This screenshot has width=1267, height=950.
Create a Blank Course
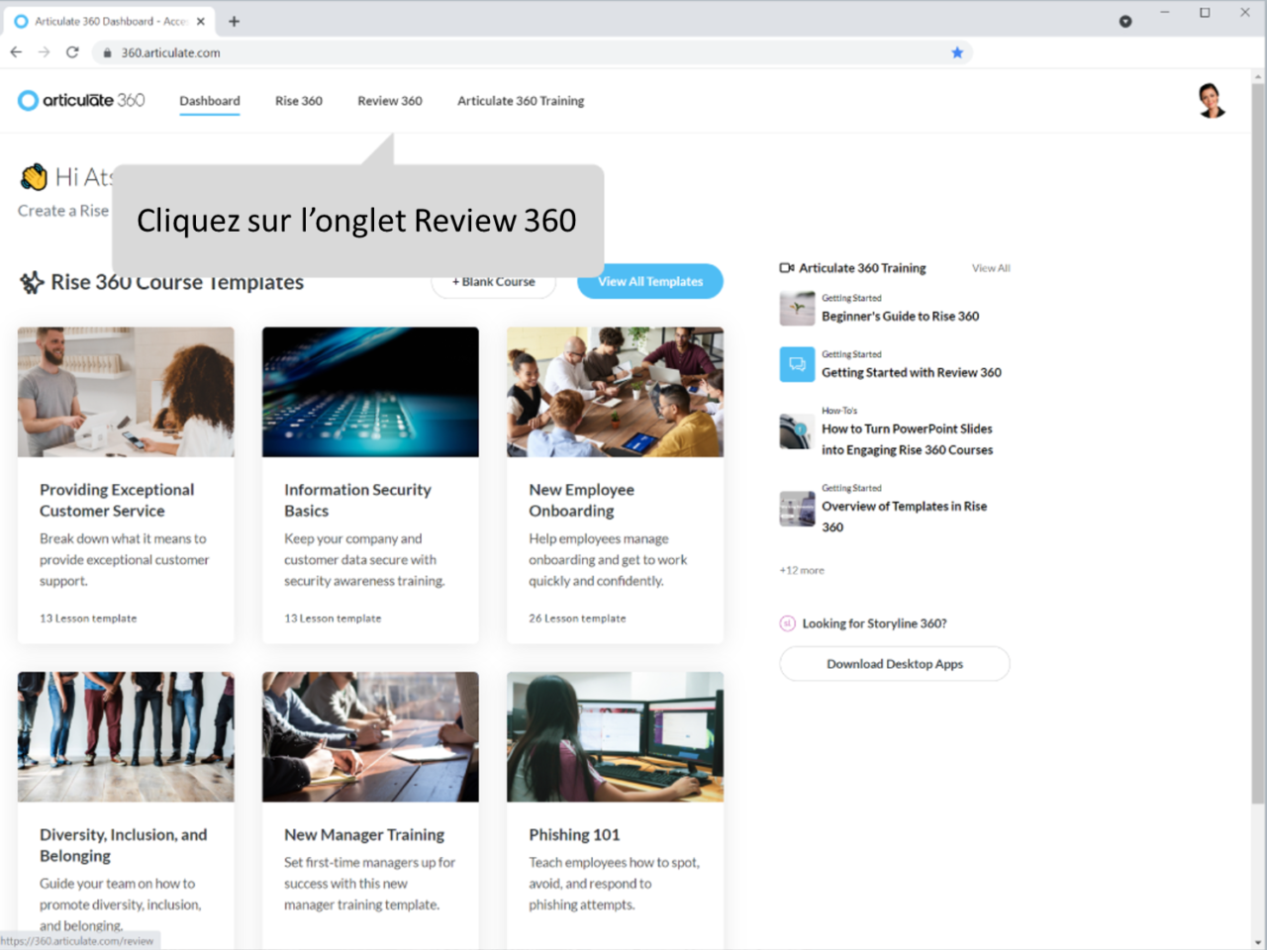coord(493,281)
